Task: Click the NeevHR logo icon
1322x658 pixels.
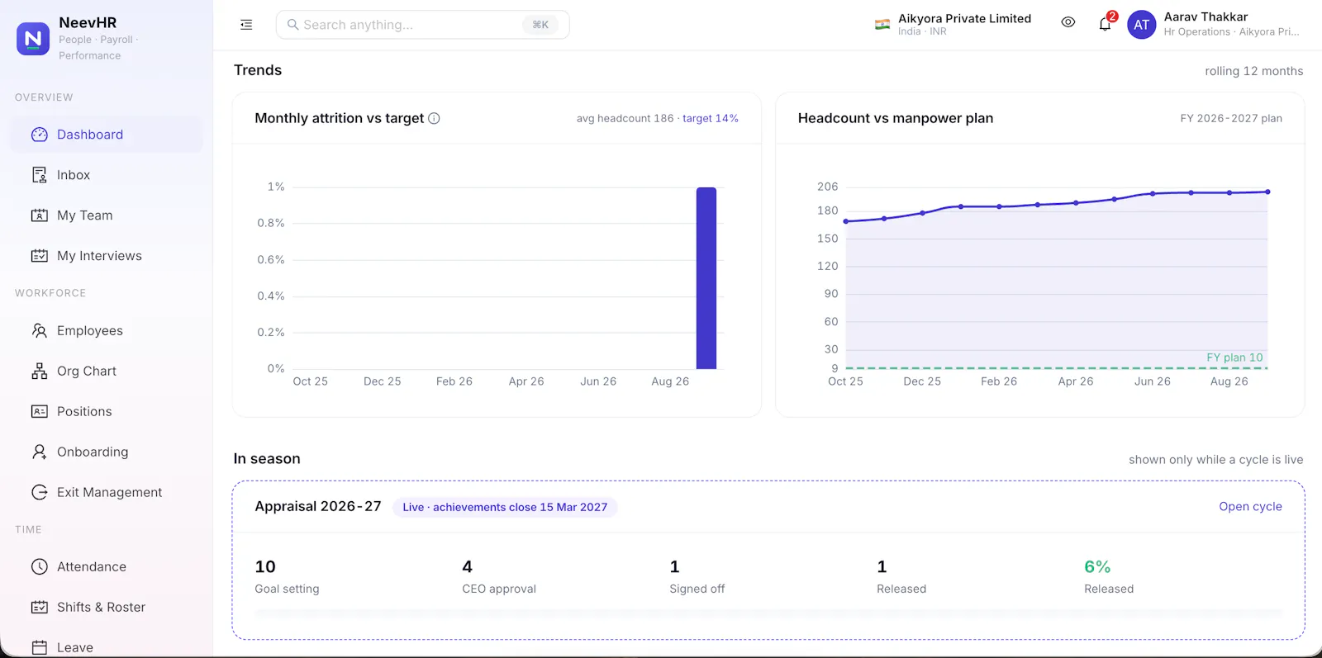Action: coord(33,39)
